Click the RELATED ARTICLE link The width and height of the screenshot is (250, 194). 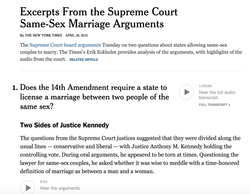(x=84, y=60)
